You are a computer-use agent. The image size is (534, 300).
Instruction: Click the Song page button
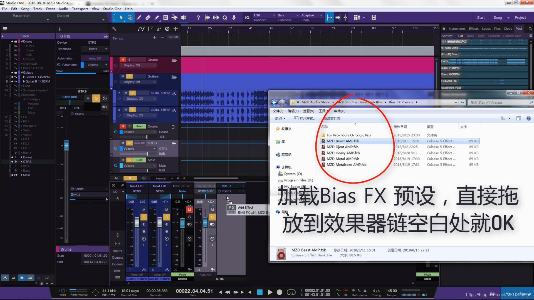tap(498, 17)
